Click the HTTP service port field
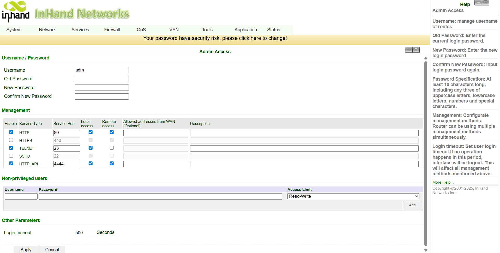This screenshot has height=253, width=500. (x=67, y=133)
